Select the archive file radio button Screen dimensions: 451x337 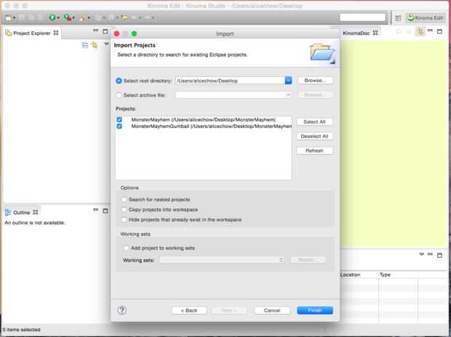[x=119, y=95]
